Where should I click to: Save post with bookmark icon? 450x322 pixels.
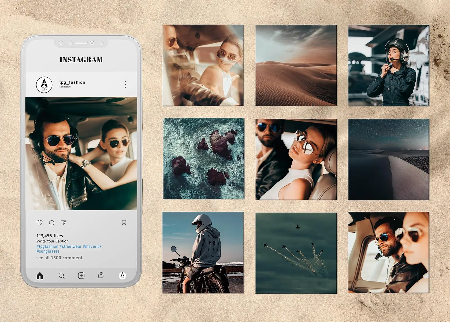point(124,222)
